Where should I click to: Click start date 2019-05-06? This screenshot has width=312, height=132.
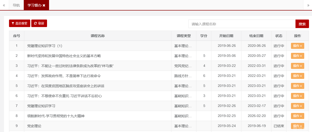(x=227, y=56)
